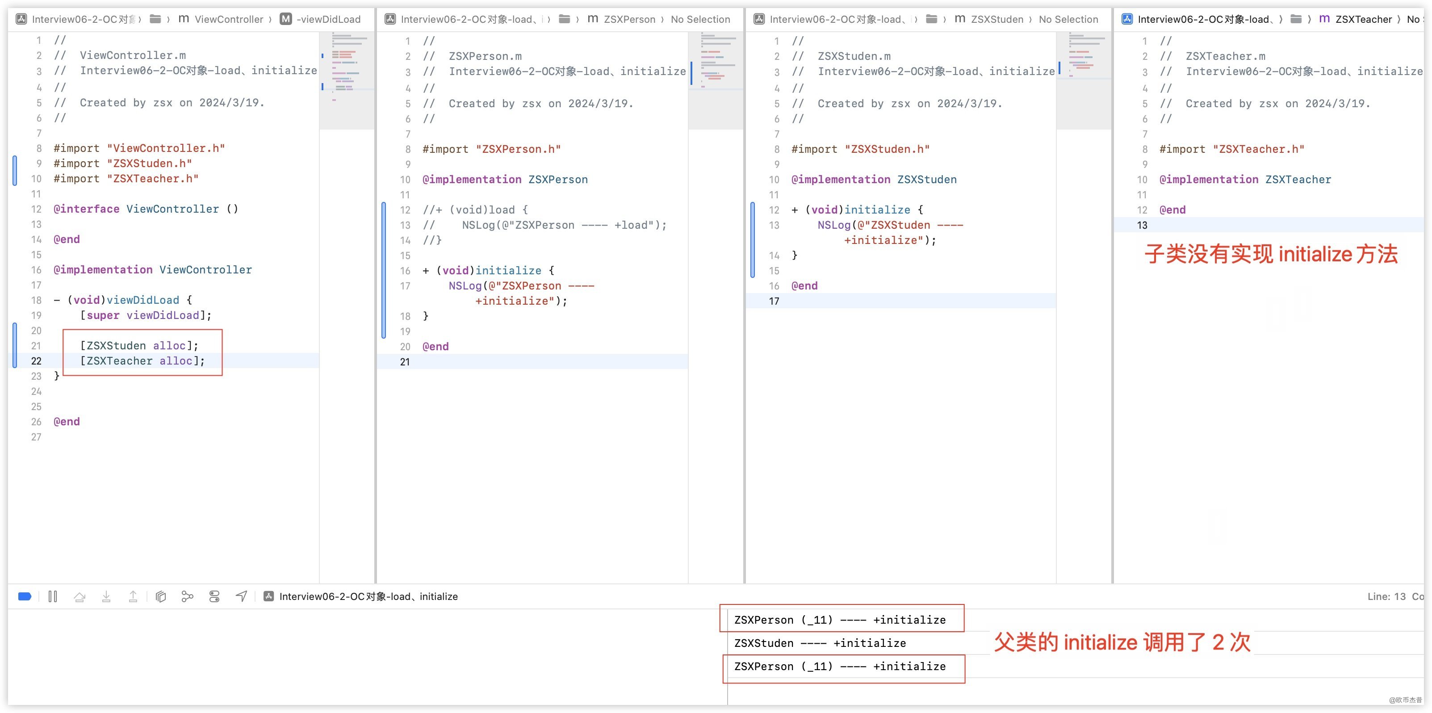Open the Debug Memory Graph icon
Screen dimensions: 1432x713
(187, 597)
